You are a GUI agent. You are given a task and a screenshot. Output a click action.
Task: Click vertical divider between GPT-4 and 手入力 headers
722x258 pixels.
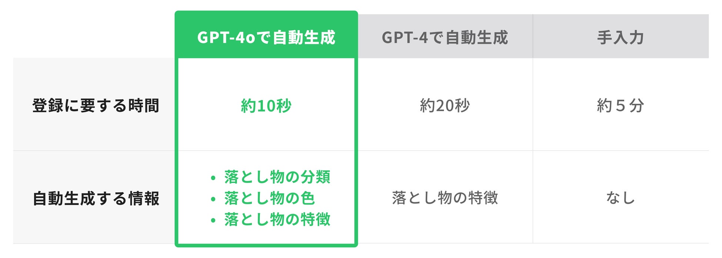533,36
